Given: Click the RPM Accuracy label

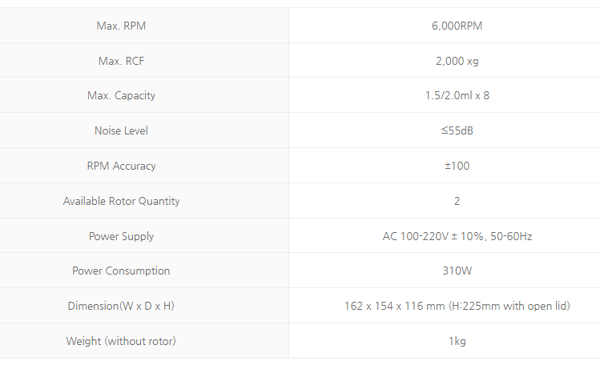Looking at the screenshot, I should pos(121,166).
